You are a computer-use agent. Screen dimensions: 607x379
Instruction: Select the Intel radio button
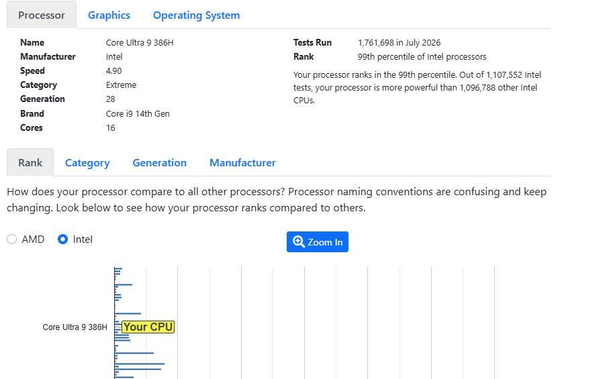(62, 239)
